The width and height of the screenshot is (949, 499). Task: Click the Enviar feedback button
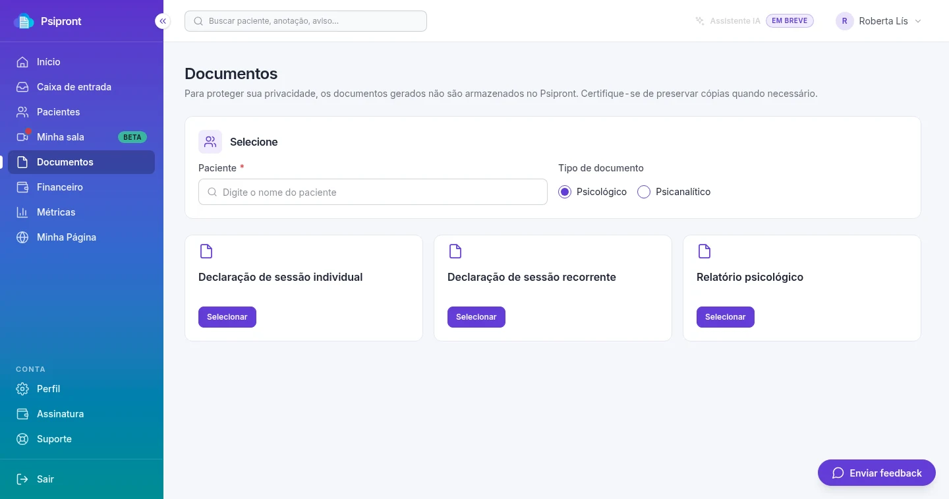point(877,473)
